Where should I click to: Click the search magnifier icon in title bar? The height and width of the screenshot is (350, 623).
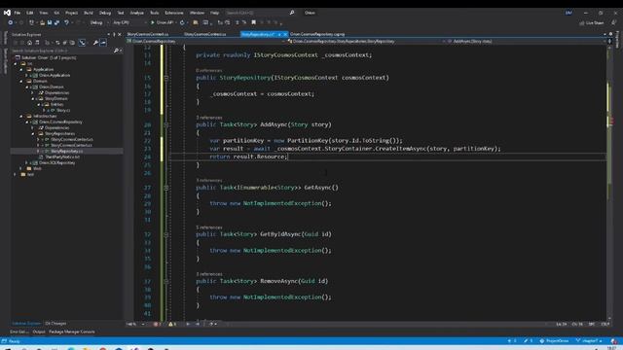(x=292, y=13)
